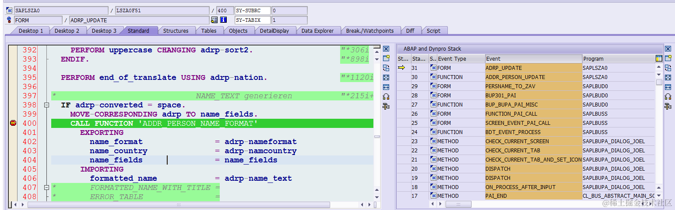Click New Tool icon beside stack panel
Image resolution: width=675 pixels, height=210 pixels.
click(668, 58)
